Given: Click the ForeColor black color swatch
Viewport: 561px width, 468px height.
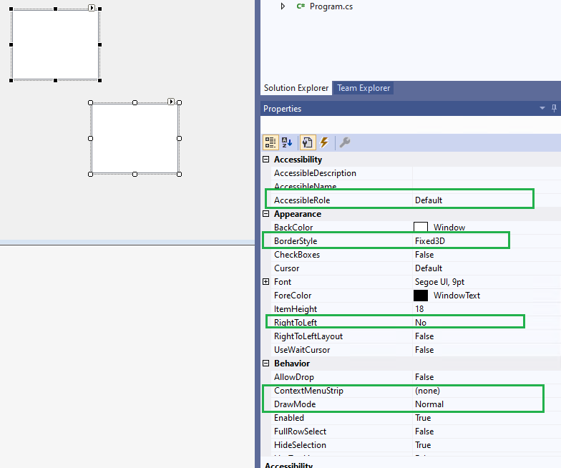Looking at the screenshot, I should (421, 296).
